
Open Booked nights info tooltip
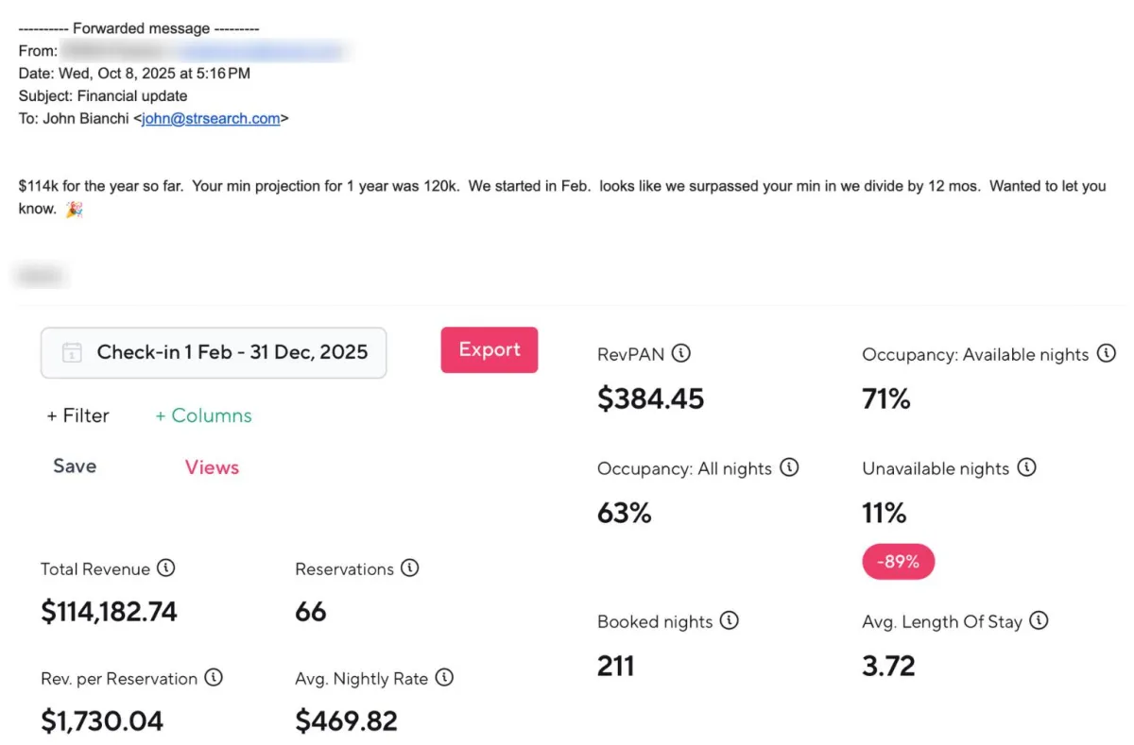(x=729, y=620)
